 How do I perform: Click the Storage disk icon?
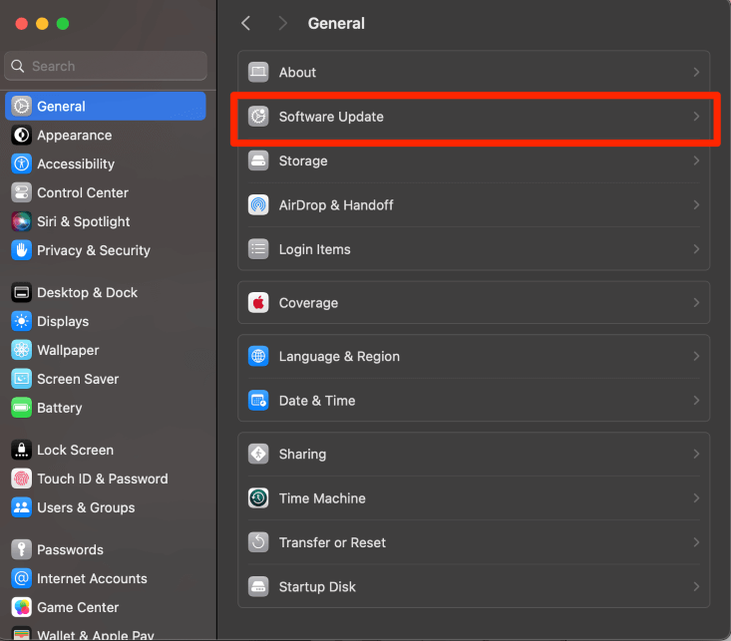tap(258, 160)
